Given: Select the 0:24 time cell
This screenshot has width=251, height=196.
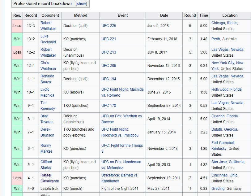Looking at the screenshot, I should point(204,66).
